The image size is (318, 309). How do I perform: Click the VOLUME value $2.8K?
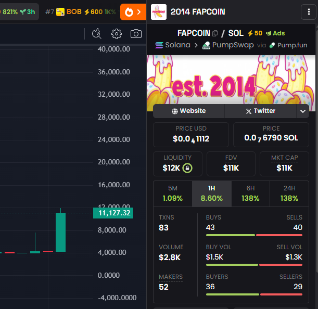coord(170,257)
